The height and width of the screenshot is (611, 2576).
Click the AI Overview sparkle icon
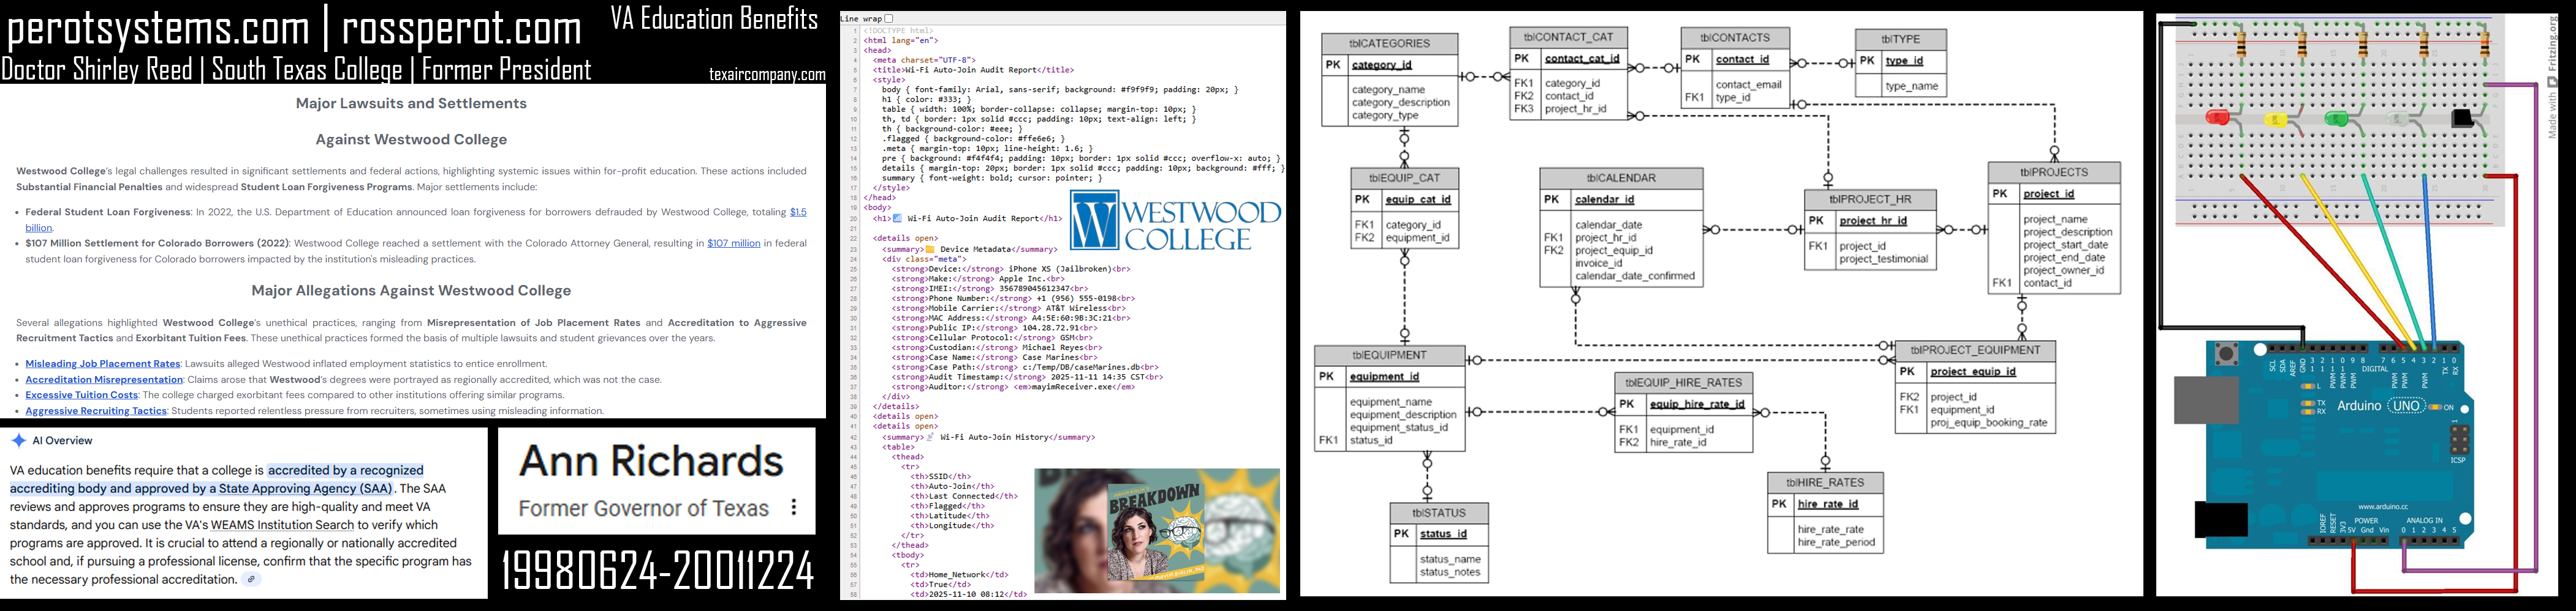[18, 440]
